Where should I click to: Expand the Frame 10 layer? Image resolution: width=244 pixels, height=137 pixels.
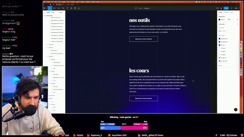pyautogui.click(x=47, y=45)
